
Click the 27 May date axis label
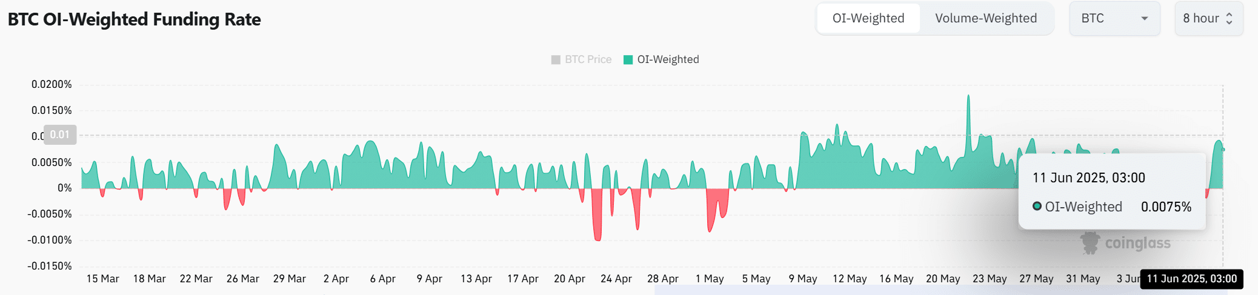pos(1036,279)
